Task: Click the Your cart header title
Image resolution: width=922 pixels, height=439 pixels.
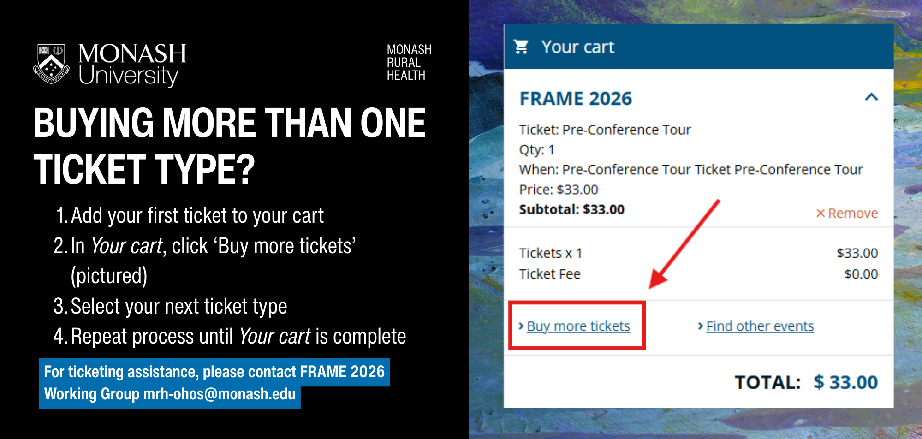Action: [x=578, y=47]
